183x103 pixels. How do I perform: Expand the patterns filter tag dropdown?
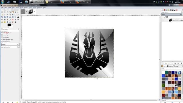tap(182, 68)
